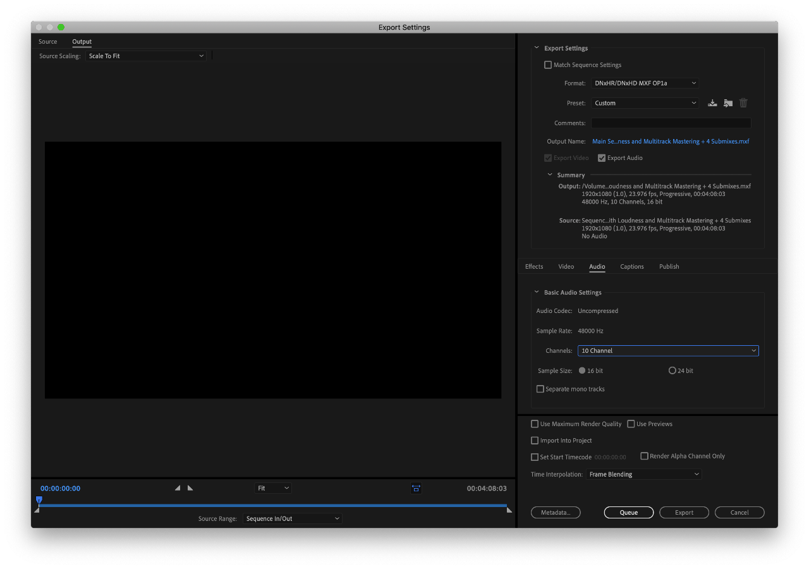The image size is (809, 569).
Task: Click the Import Presets icon
Action: (728, 103)
